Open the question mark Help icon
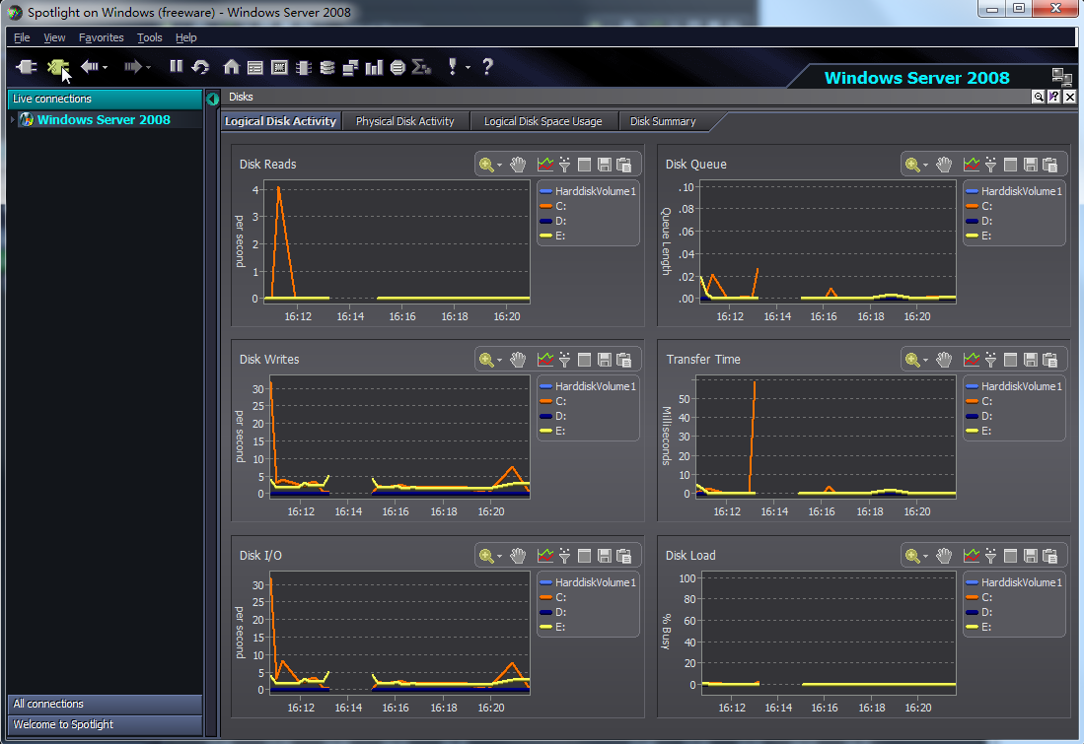The width and height of the screenshot is (1084, 744). point(487,66)
